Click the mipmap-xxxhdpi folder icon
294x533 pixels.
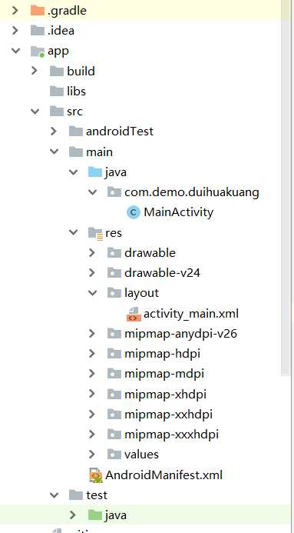point(114,434)
